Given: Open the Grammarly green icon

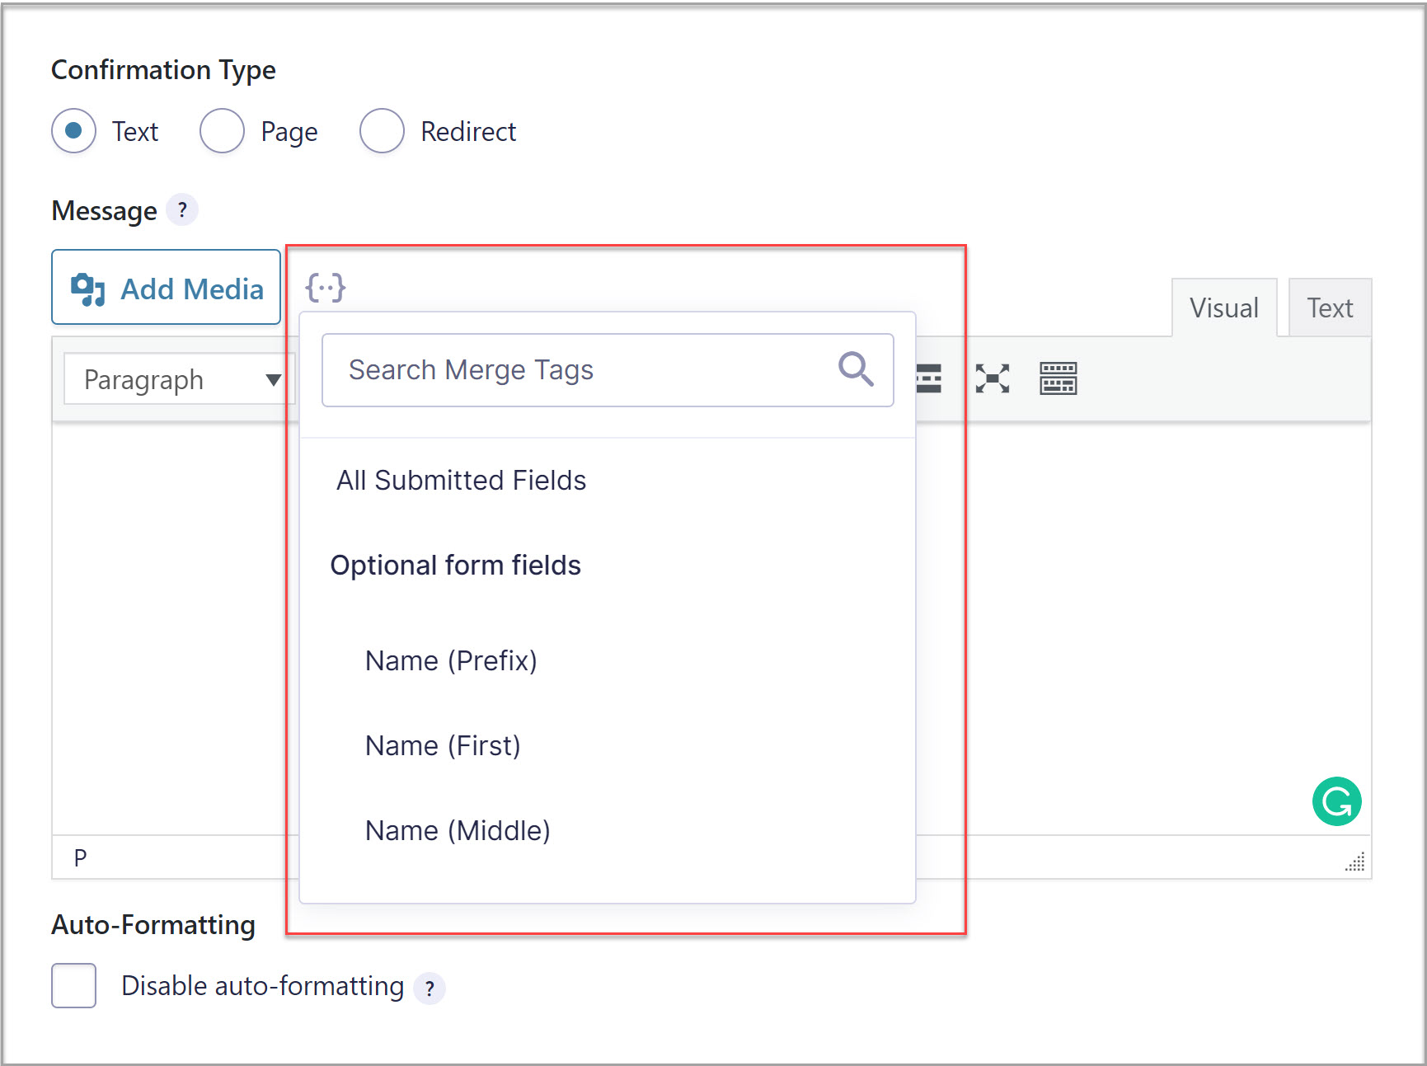Looking at the screenshot, I should [1336, 801].
